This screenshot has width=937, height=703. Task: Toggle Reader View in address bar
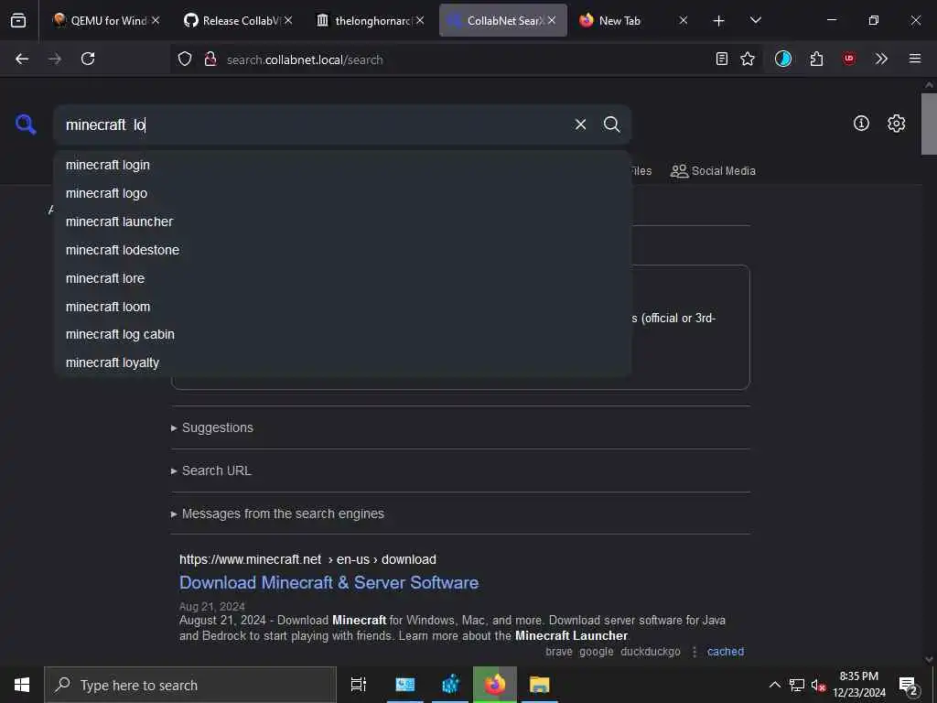point(722,59)
